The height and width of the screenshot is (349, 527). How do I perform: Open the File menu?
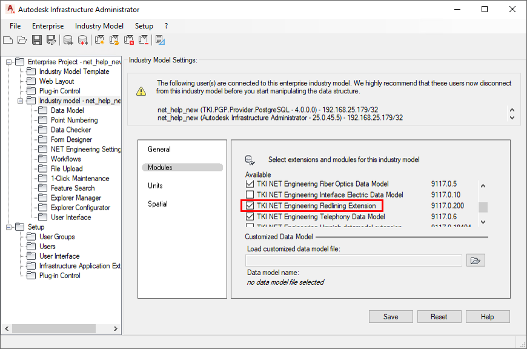pyautogui.click(x=15, y=26)
